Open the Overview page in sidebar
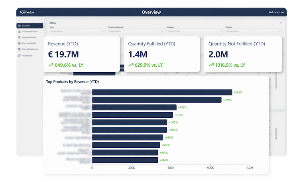 [x=30, y=26]
